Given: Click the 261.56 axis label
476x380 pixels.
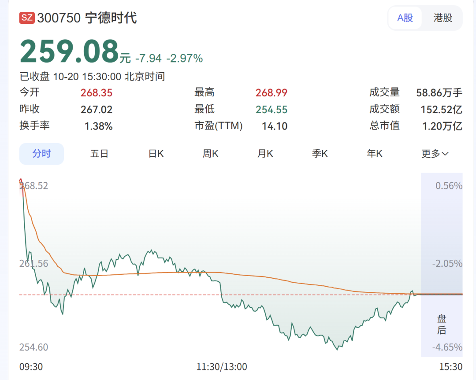Looking at the screenshot, I should click(x=33, y=263).
